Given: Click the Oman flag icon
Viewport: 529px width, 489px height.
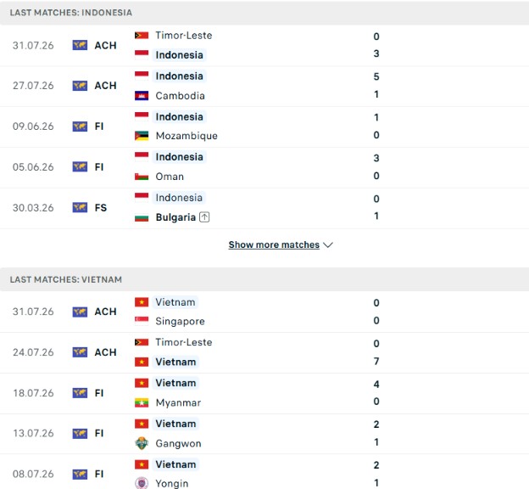Looking at the screenshot, I should tap(142, 177).
